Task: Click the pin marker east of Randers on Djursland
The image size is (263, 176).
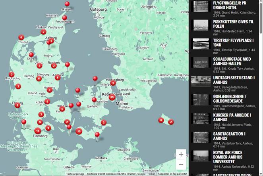Action: pyautogui.click(x=68, y=64)
